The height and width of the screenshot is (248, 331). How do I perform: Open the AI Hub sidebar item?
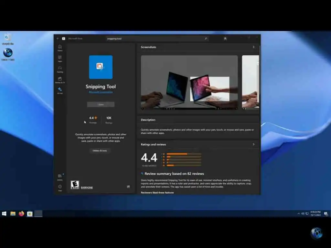(60, 90)
